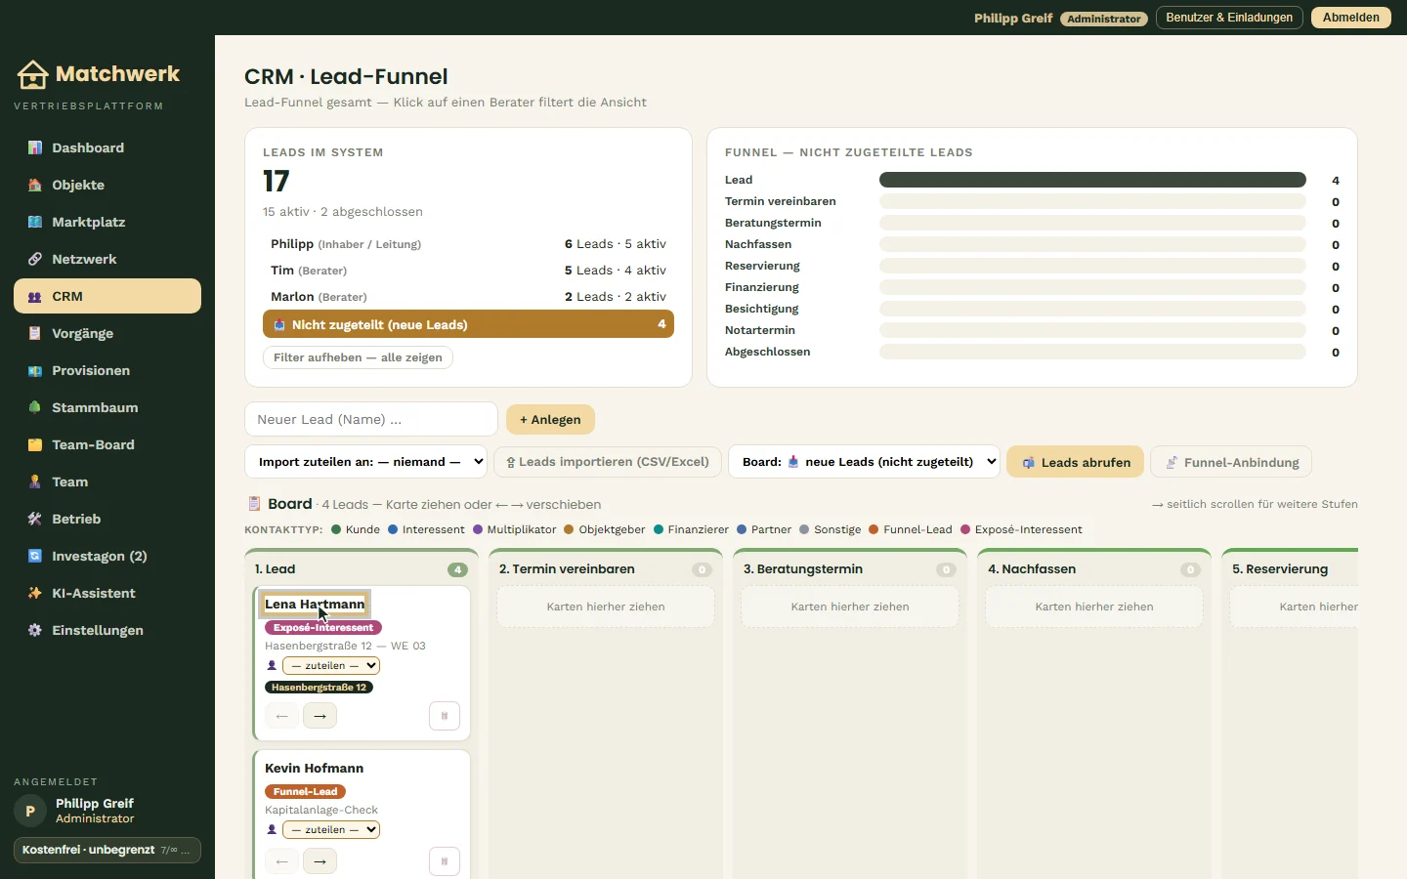Open the zuteilen dropdown on Kevin Hofmann card
The width and height of the screenshot is (1407, 879).
[x=331, y=830]
